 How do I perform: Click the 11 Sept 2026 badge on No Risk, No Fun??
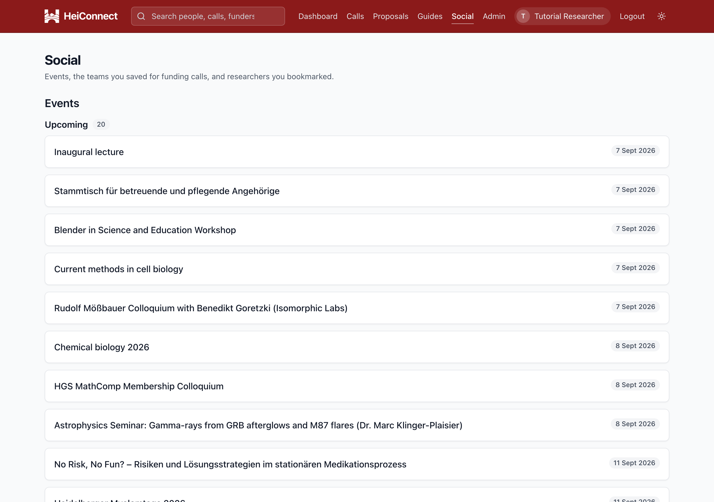634,463
